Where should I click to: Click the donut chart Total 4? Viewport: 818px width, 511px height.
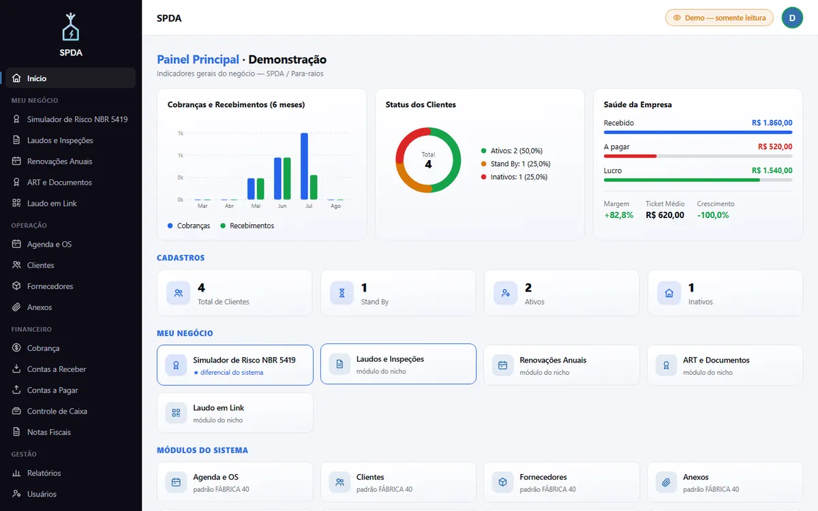[x=428, y=160]
